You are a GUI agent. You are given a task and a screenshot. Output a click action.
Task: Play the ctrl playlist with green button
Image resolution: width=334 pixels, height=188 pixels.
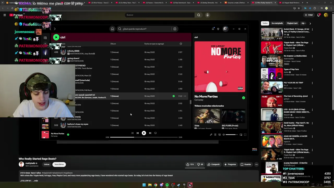pyautogui.click(x=56, y=37)
